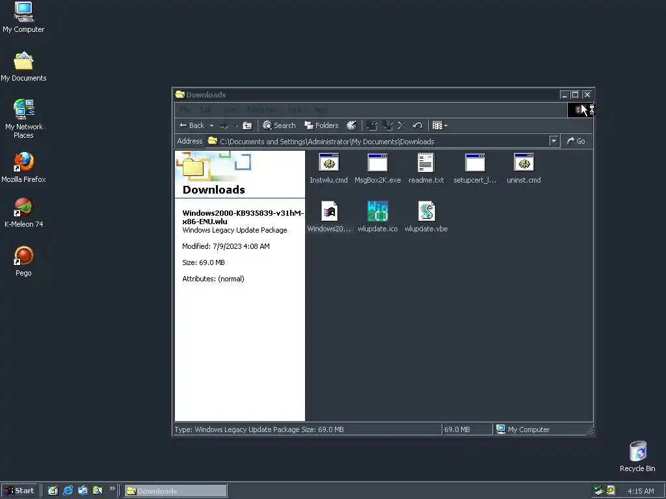Open the Help menu
666x499 pixels.
[x=321, y=110]
